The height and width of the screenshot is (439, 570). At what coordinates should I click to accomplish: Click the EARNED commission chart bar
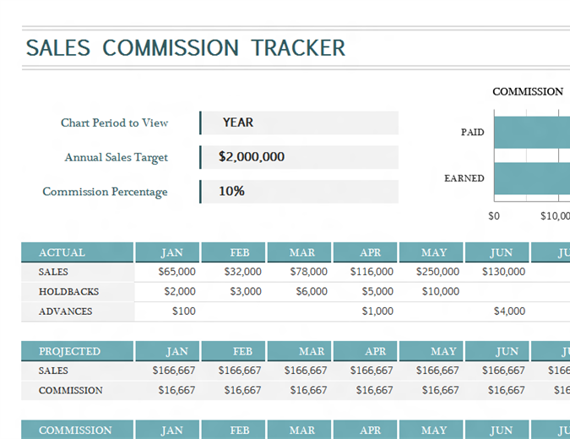click(x=530, y=179)
